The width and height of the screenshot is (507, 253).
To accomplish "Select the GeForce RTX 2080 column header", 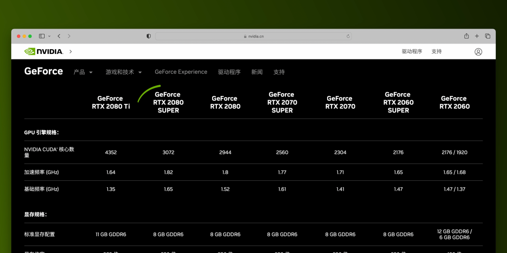I will tap(225, 102).
